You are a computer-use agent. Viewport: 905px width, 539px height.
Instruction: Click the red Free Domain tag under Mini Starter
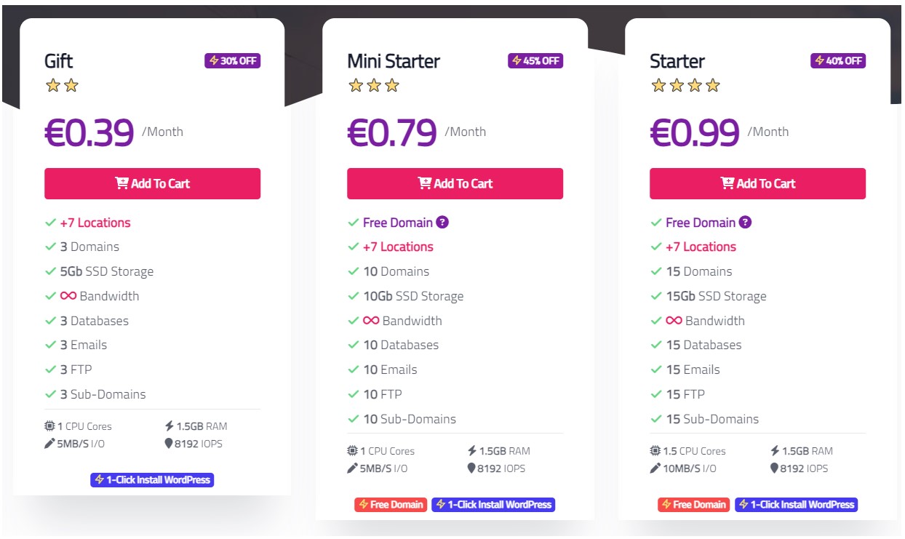pyautogui.click(x=391, y=505)
